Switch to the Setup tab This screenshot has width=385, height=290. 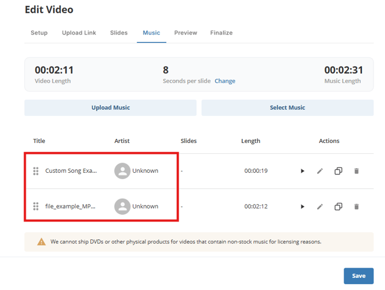(39, 33)
